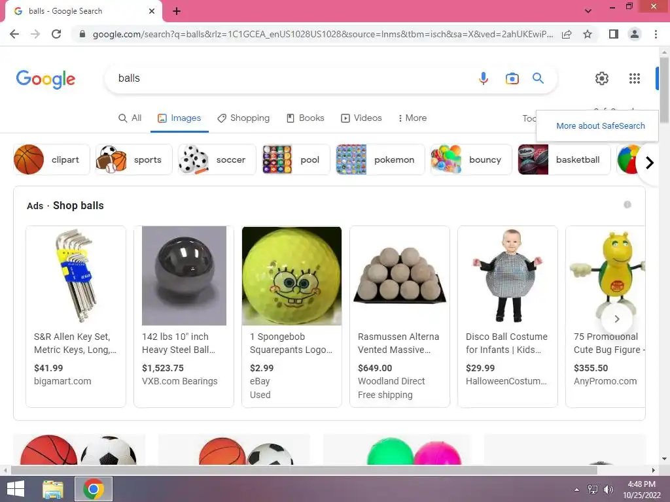Screen dimensions: 670x502
Task: View site info via the lock icon
Action: pos(82,34)
